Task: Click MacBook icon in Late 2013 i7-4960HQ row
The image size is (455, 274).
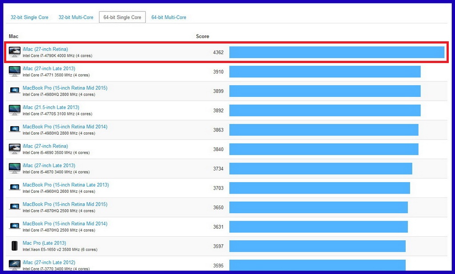Action: pyautogui.click(x=15, y=187)
